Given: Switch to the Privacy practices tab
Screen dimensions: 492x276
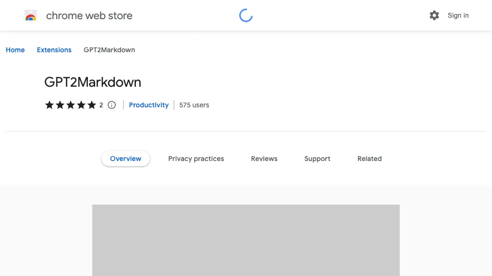Looking at the screenshot, I should tap(196, 159).
